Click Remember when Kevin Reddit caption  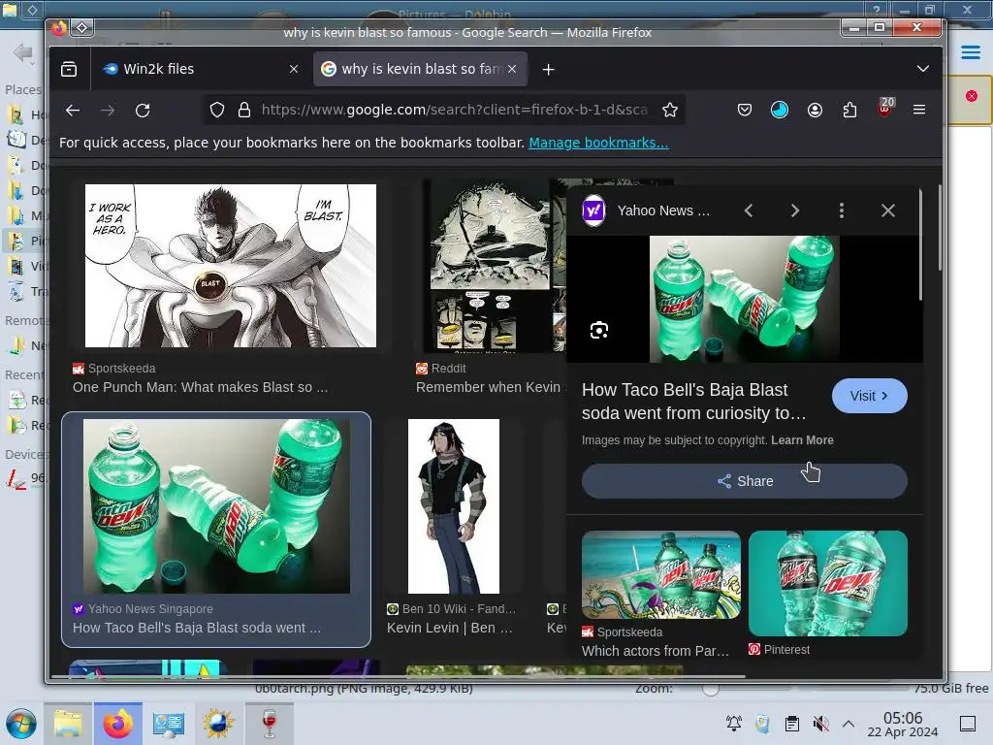[x=489, y=387]
